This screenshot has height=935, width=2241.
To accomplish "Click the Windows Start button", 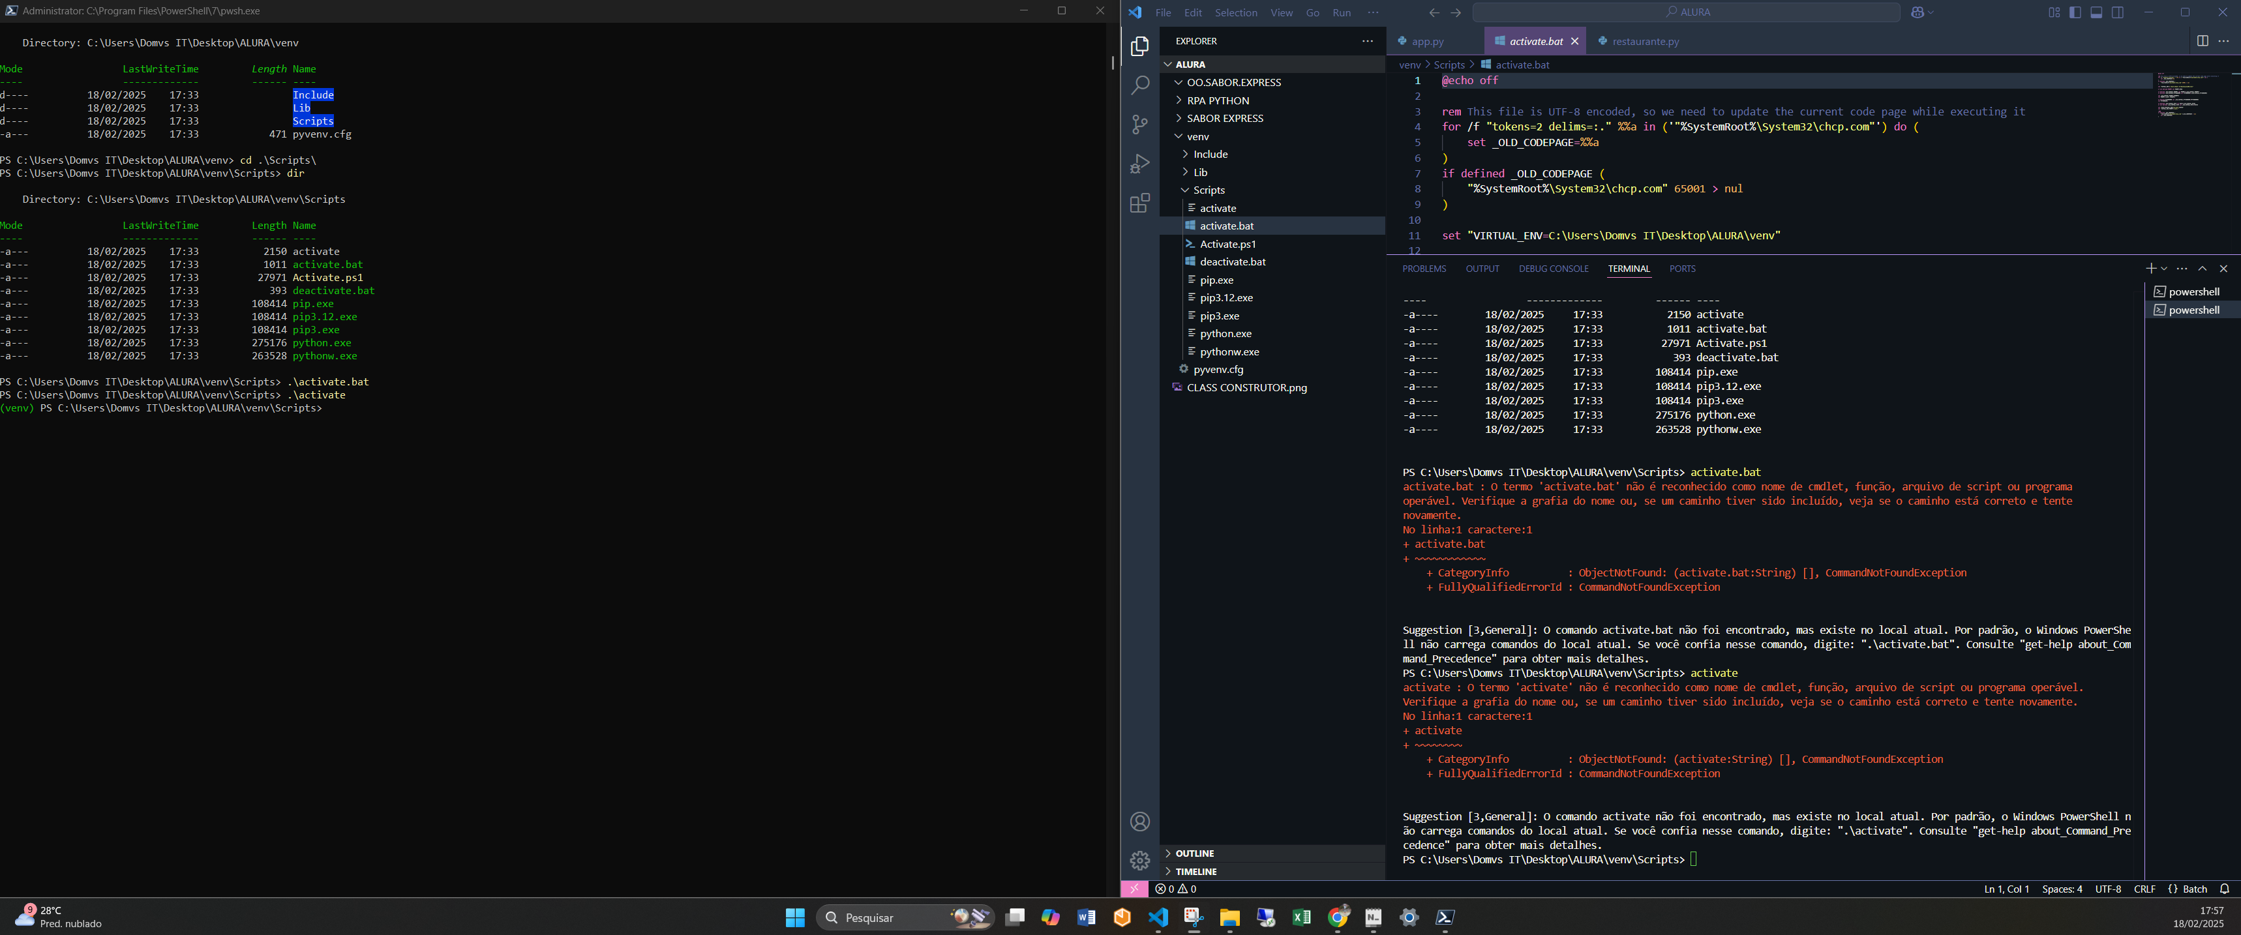I will [x=795, y=917].
